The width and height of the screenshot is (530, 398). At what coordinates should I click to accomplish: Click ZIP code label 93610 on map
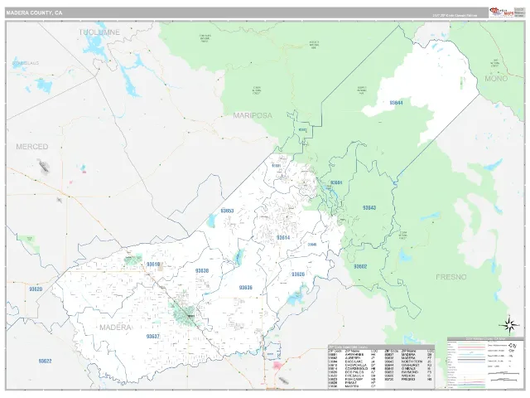pyautogui.click(x=153, y=264)
